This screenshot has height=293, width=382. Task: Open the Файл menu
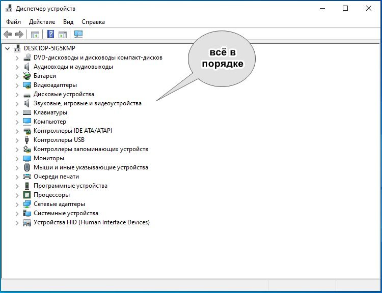click(13, 22)
